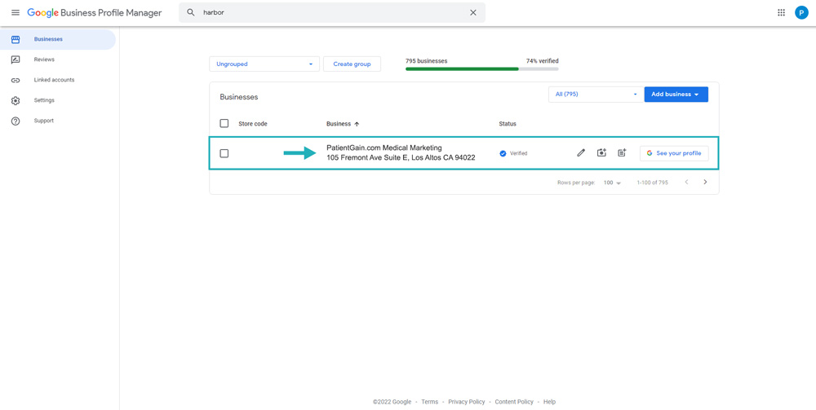This screenshot has width=816, height=410.
Task: Click the 74% verified label
Action: 543,61
